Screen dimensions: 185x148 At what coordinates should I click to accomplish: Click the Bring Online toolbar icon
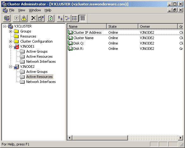click(x=16, y=18)
